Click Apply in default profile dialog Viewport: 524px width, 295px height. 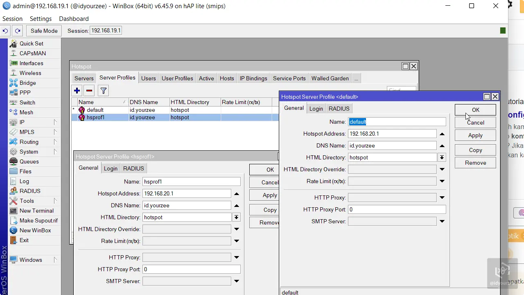pos(475,135)
